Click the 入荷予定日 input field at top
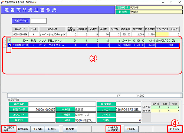The image size is (184, 133). (x=38, y=21)
